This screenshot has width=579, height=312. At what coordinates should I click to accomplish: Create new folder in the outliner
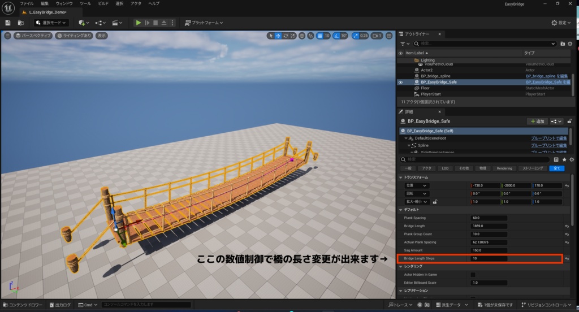[x=563, y=44]
